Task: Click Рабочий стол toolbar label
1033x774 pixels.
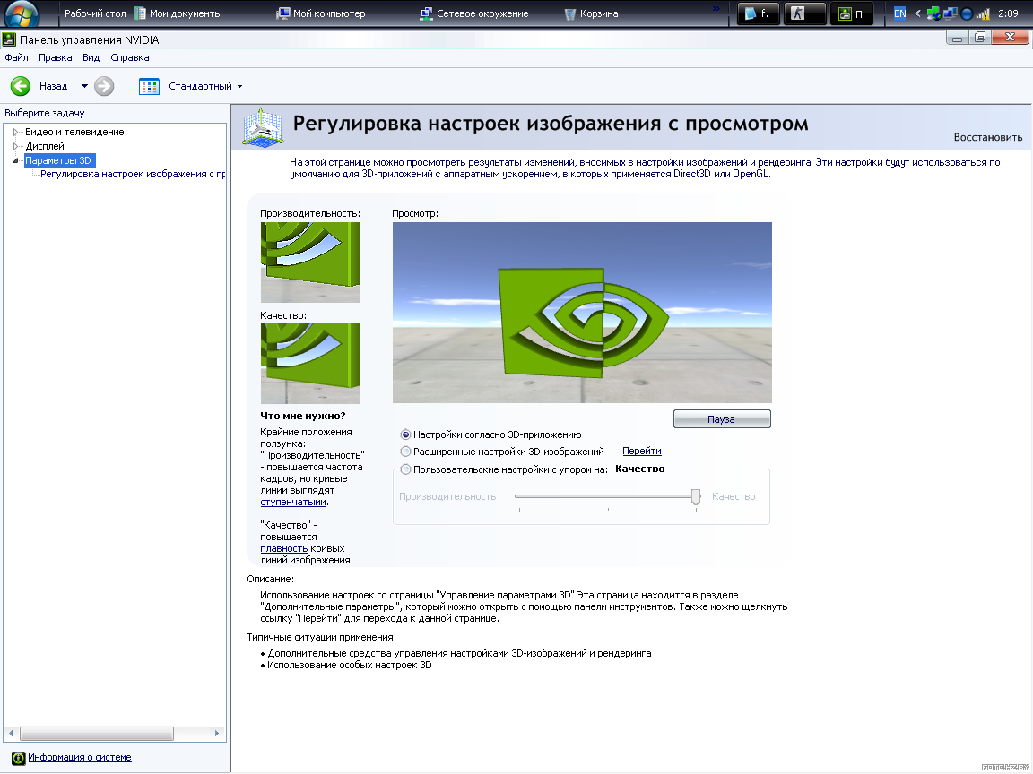Action: click(x=95, y=13)
